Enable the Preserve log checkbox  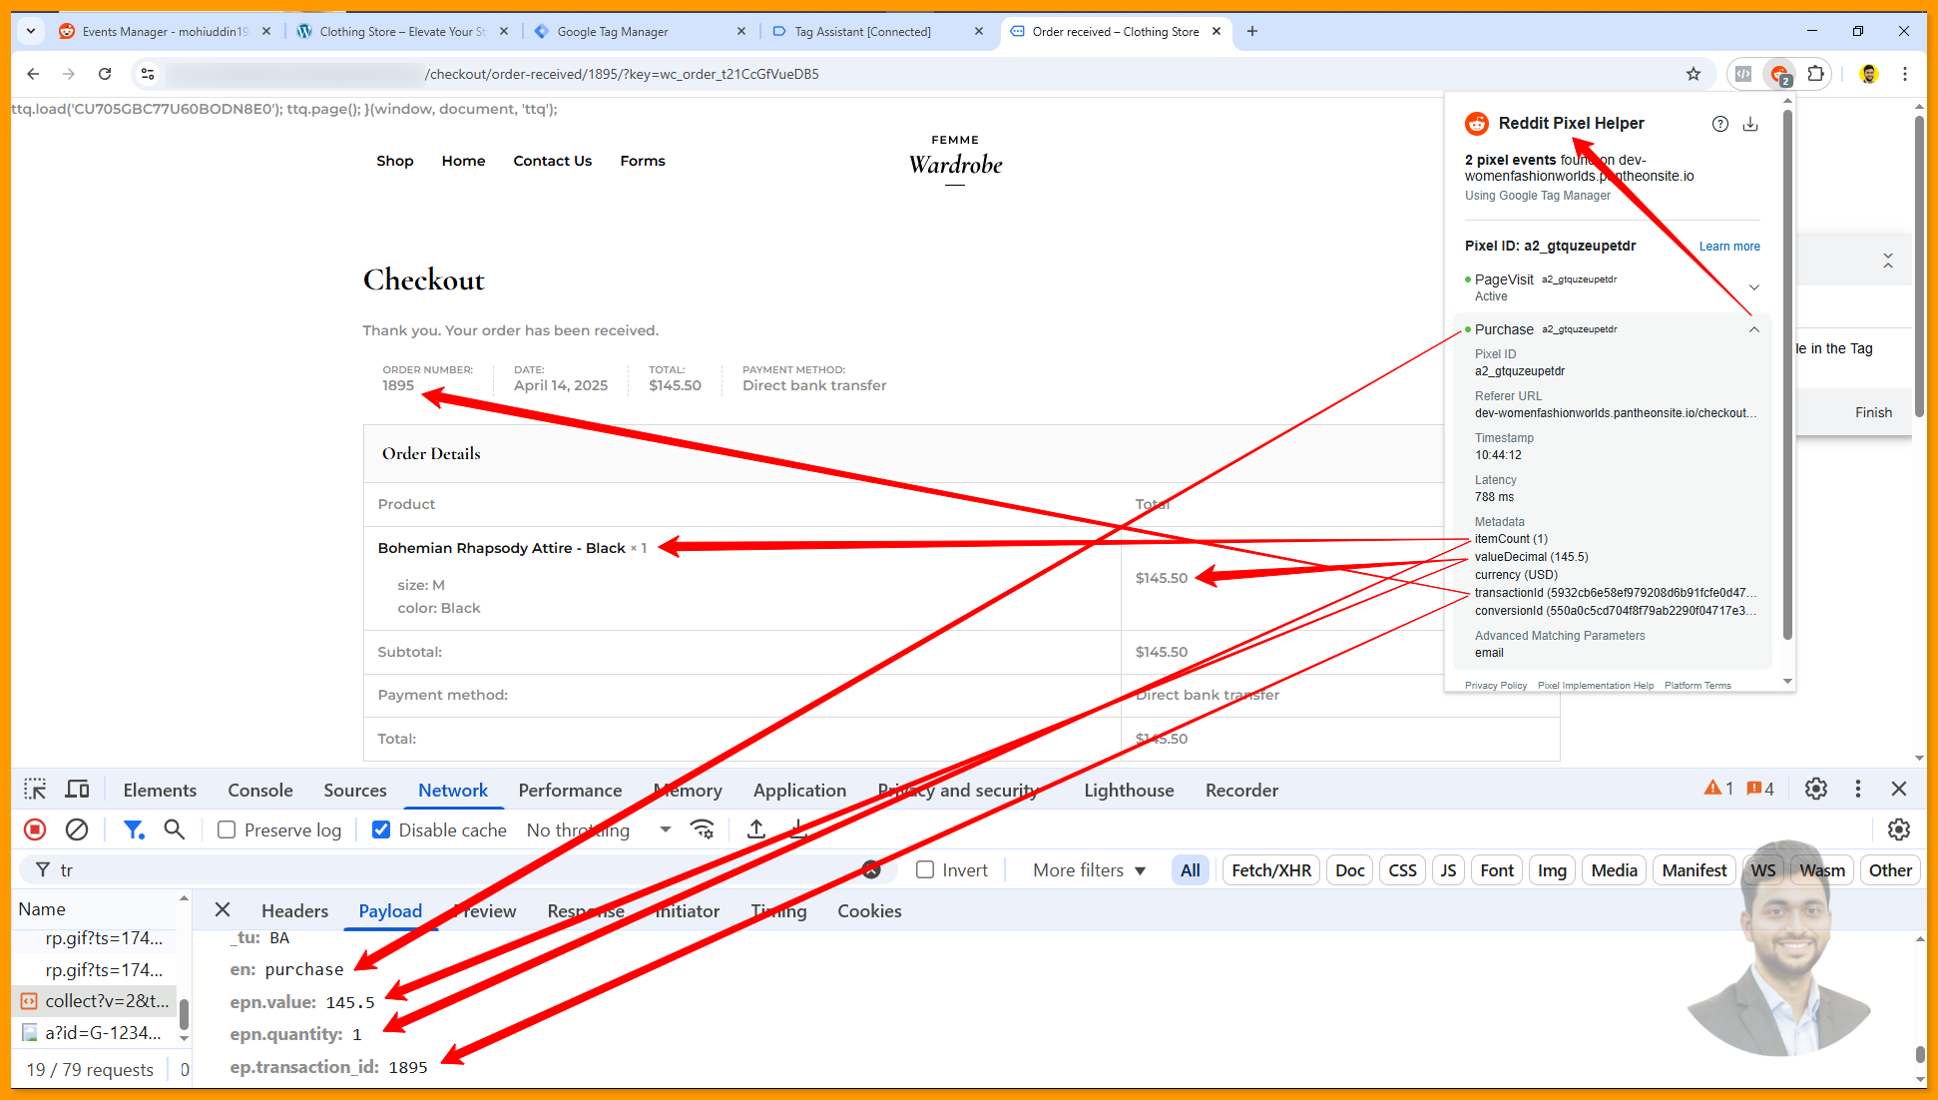(228, 829)
